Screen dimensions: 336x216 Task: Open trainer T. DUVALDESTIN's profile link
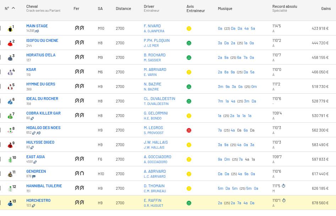coord(156,104)
